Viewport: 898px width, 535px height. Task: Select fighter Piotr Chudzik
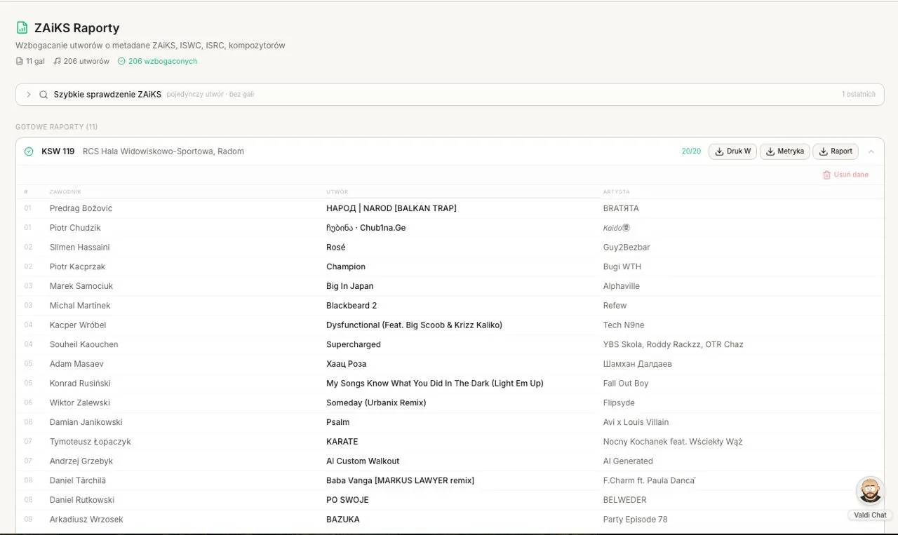75,228
